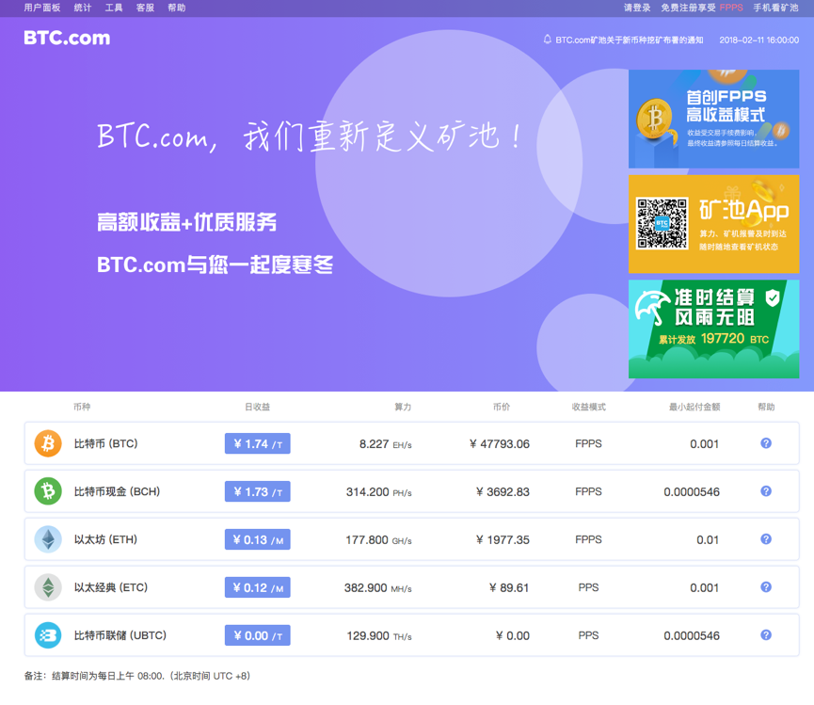This screenshot has width=814, height=705.
Task: Open help icon in the BCH row
Action: pyautogui.click(x=766, y=490)
